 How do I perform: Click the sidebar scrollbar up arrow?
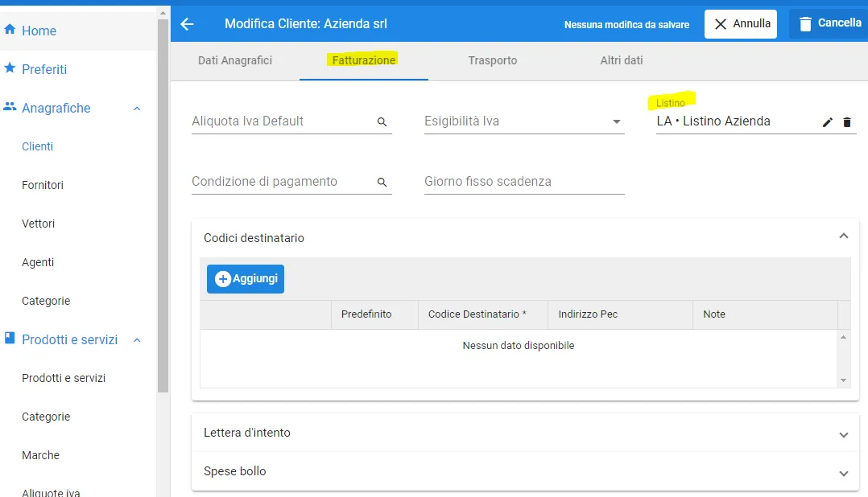[163, 13]
